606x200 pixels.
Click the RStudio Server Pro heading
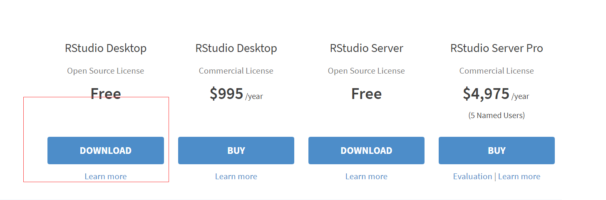tap(497, 48)
